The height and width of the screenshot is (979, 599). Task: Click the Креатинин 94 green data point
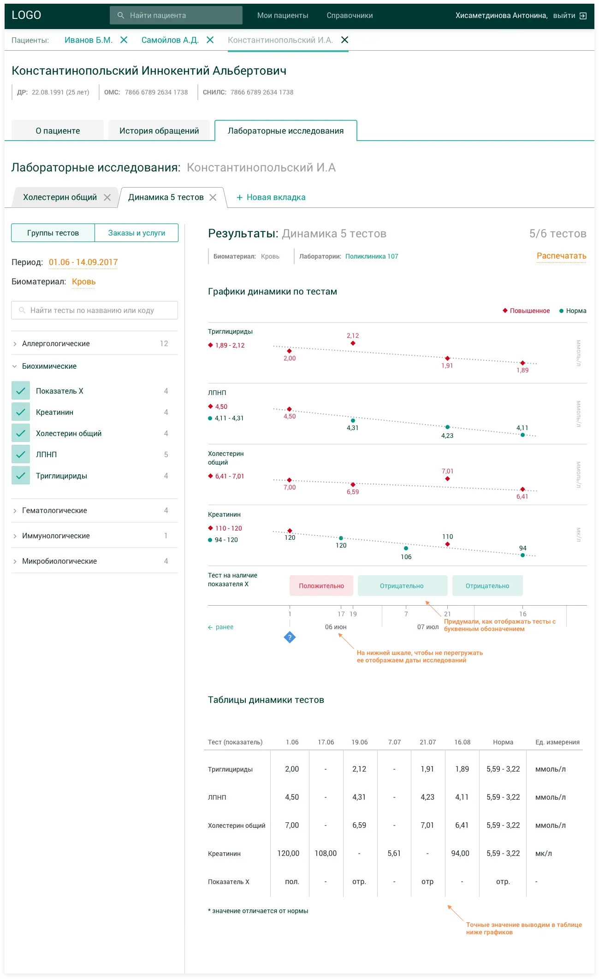coord(522,555)
